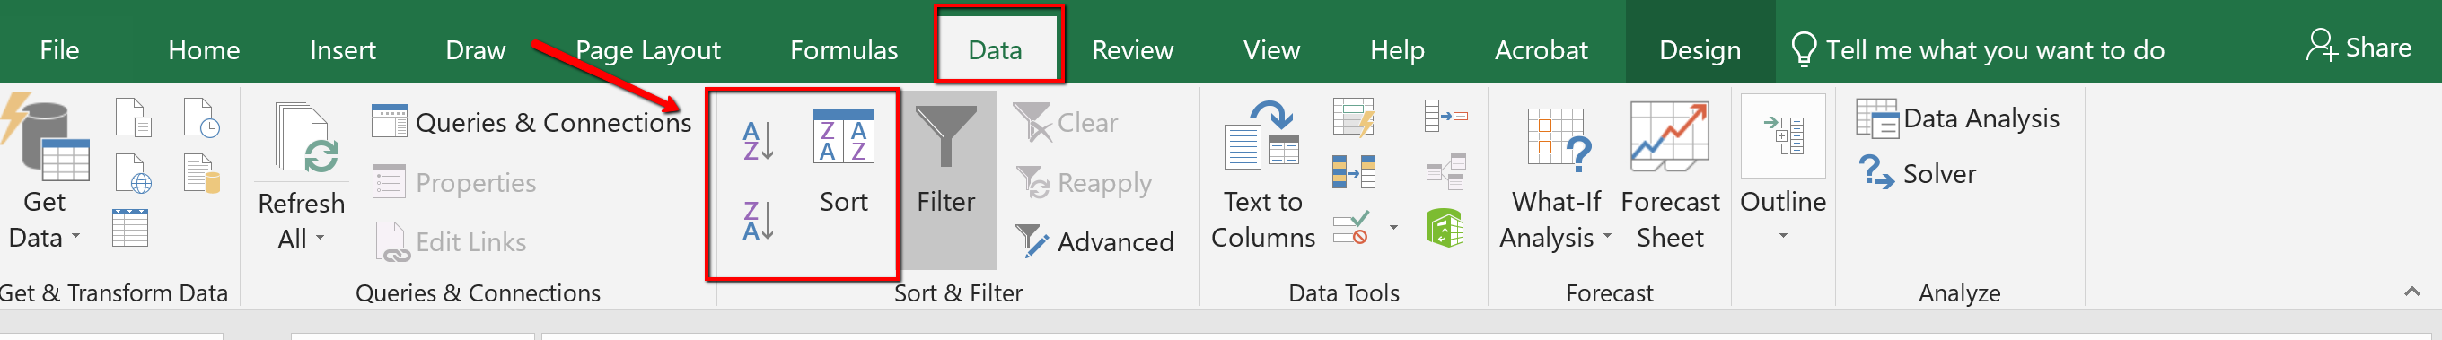This screenshot has height=340, width=2442.
Task: Open the File tab
Action: pos(60,49)
